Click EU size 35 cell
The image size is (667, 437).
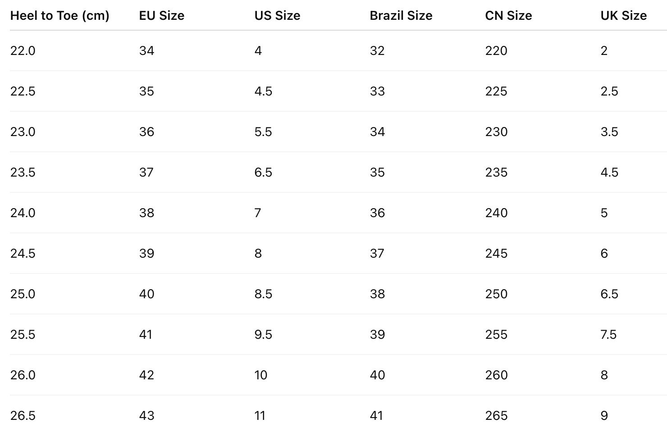(146, 91)
